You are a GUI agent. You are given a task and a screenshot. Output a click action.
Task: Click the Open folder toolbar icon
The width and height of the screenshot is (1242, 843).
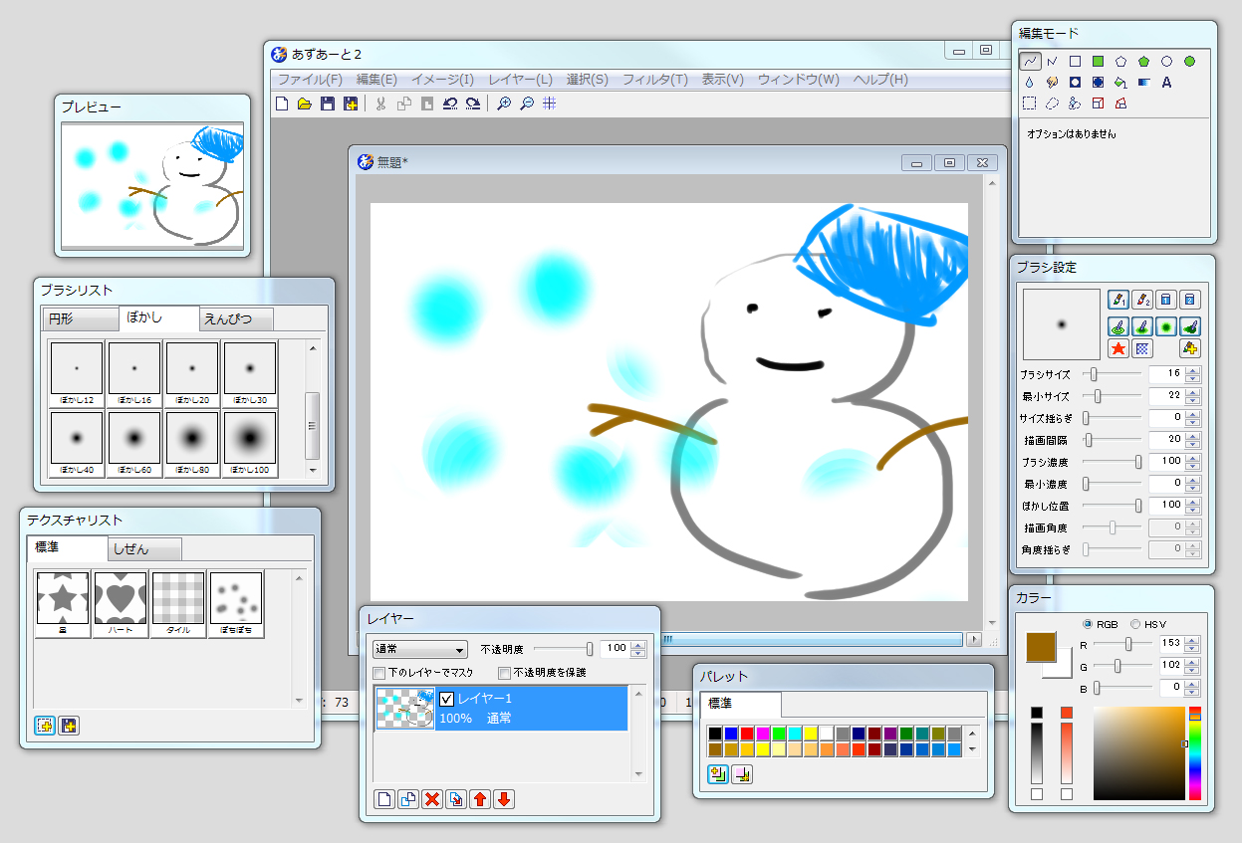click(x=305, y=104)
